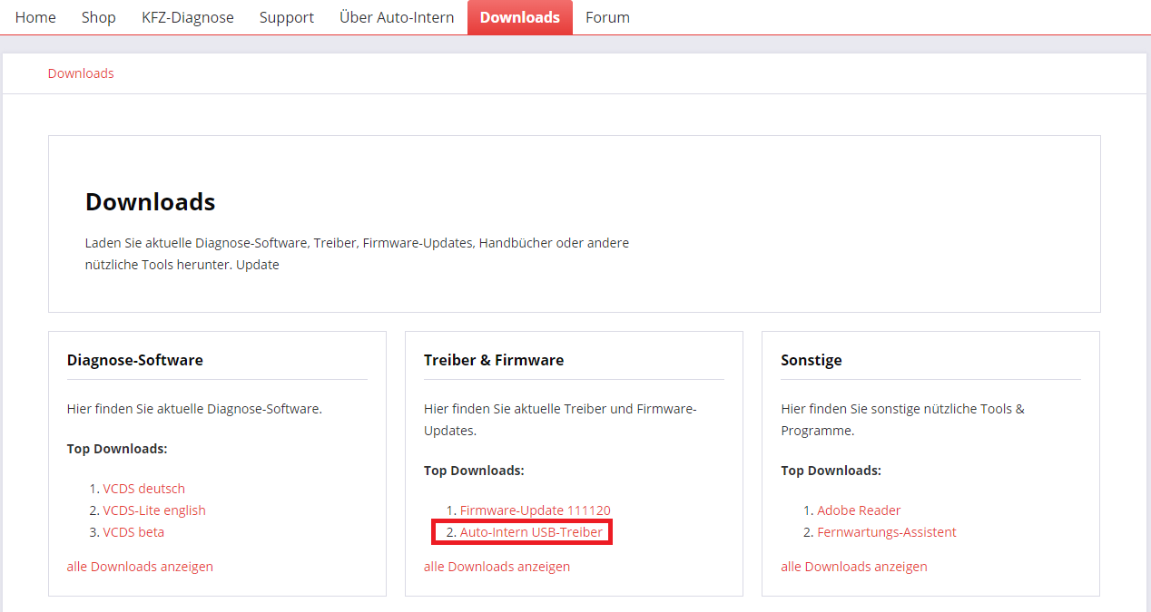1151x612 pixels.
Task: Show all downloads under Diagnose-Software
Action: [x=140, y=567]
